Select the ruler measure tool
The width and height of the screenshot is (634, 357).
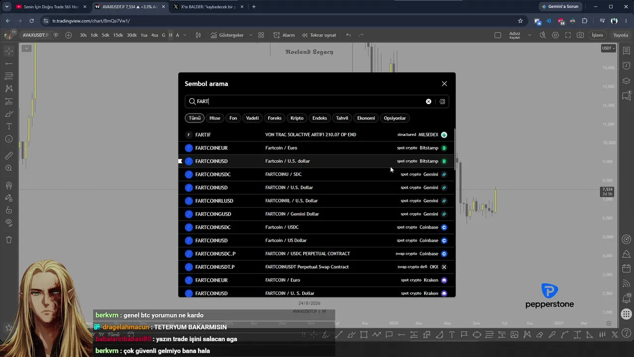pyautogui.click(x=9, y=156)
